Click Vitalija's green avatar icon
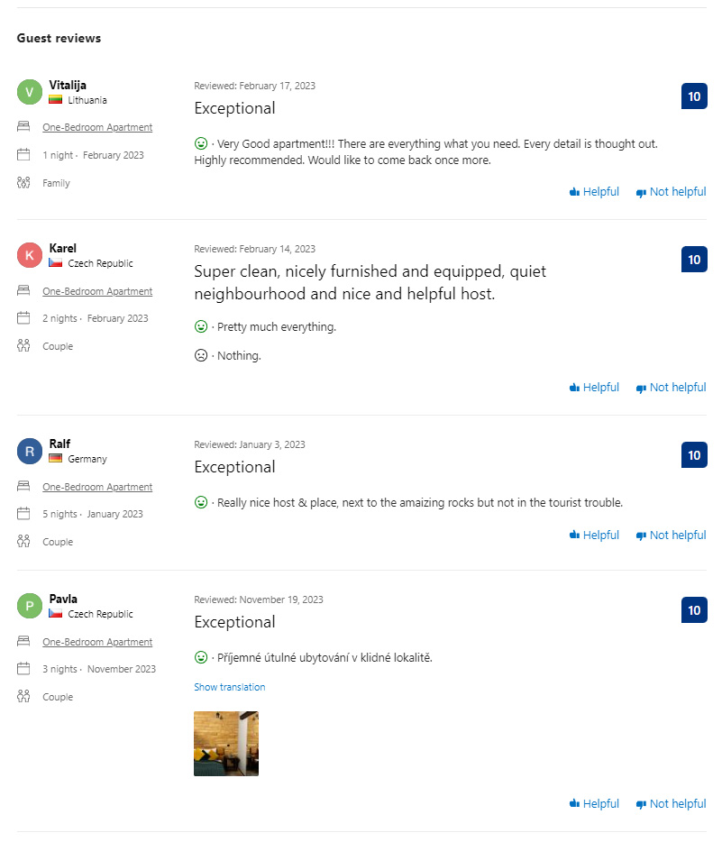The height and width of the screenshot is (842, 722). click(x=30, y=92)
